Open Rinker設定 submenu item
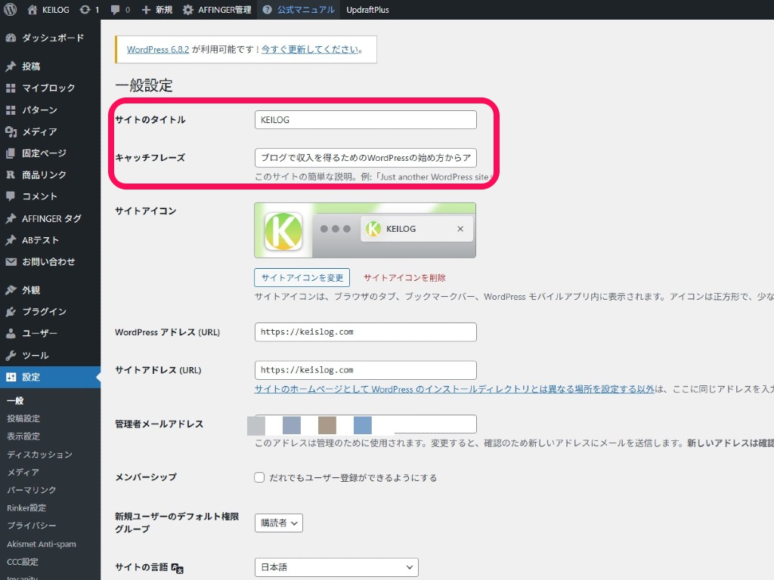Image resolution: width=774 pixels, height=580 pixels. pos(26,507)
